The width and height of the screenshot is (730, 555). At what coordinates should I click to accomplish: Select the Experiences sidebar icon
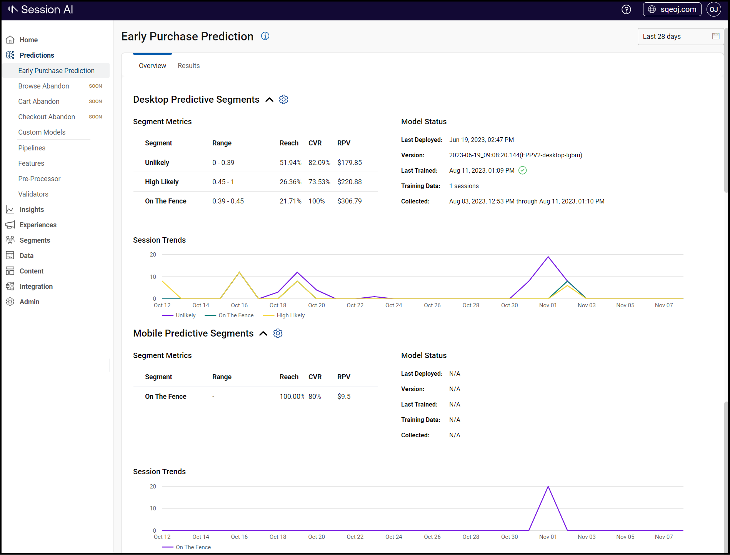(10, 225)
